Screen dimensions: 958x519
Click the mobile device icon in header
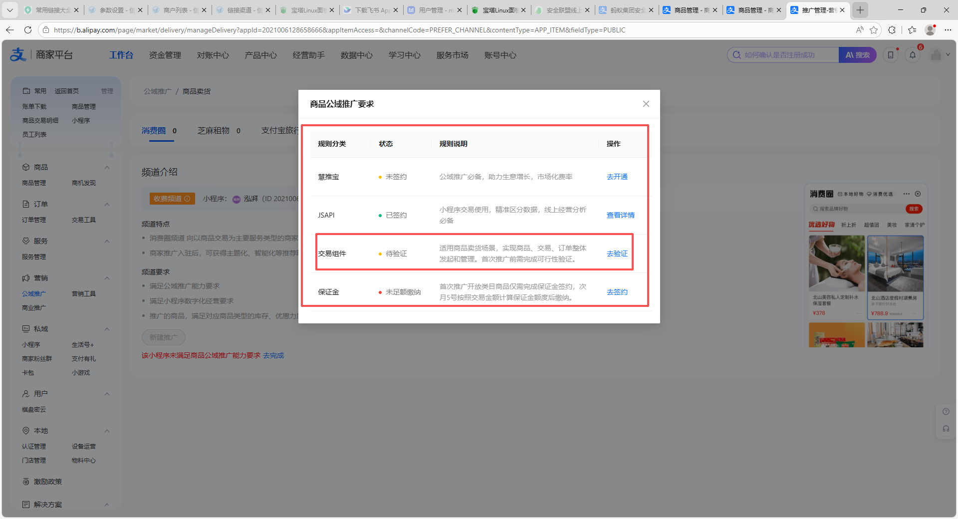(x=891, y=55)
